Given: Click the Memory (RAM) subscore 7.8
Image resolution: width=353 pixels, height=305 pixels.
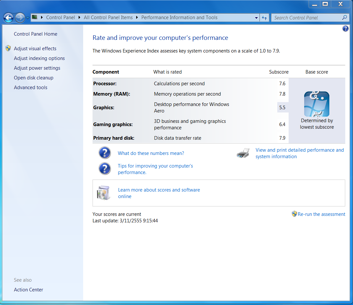Looking at the screenshot, I should click(282, 94).
